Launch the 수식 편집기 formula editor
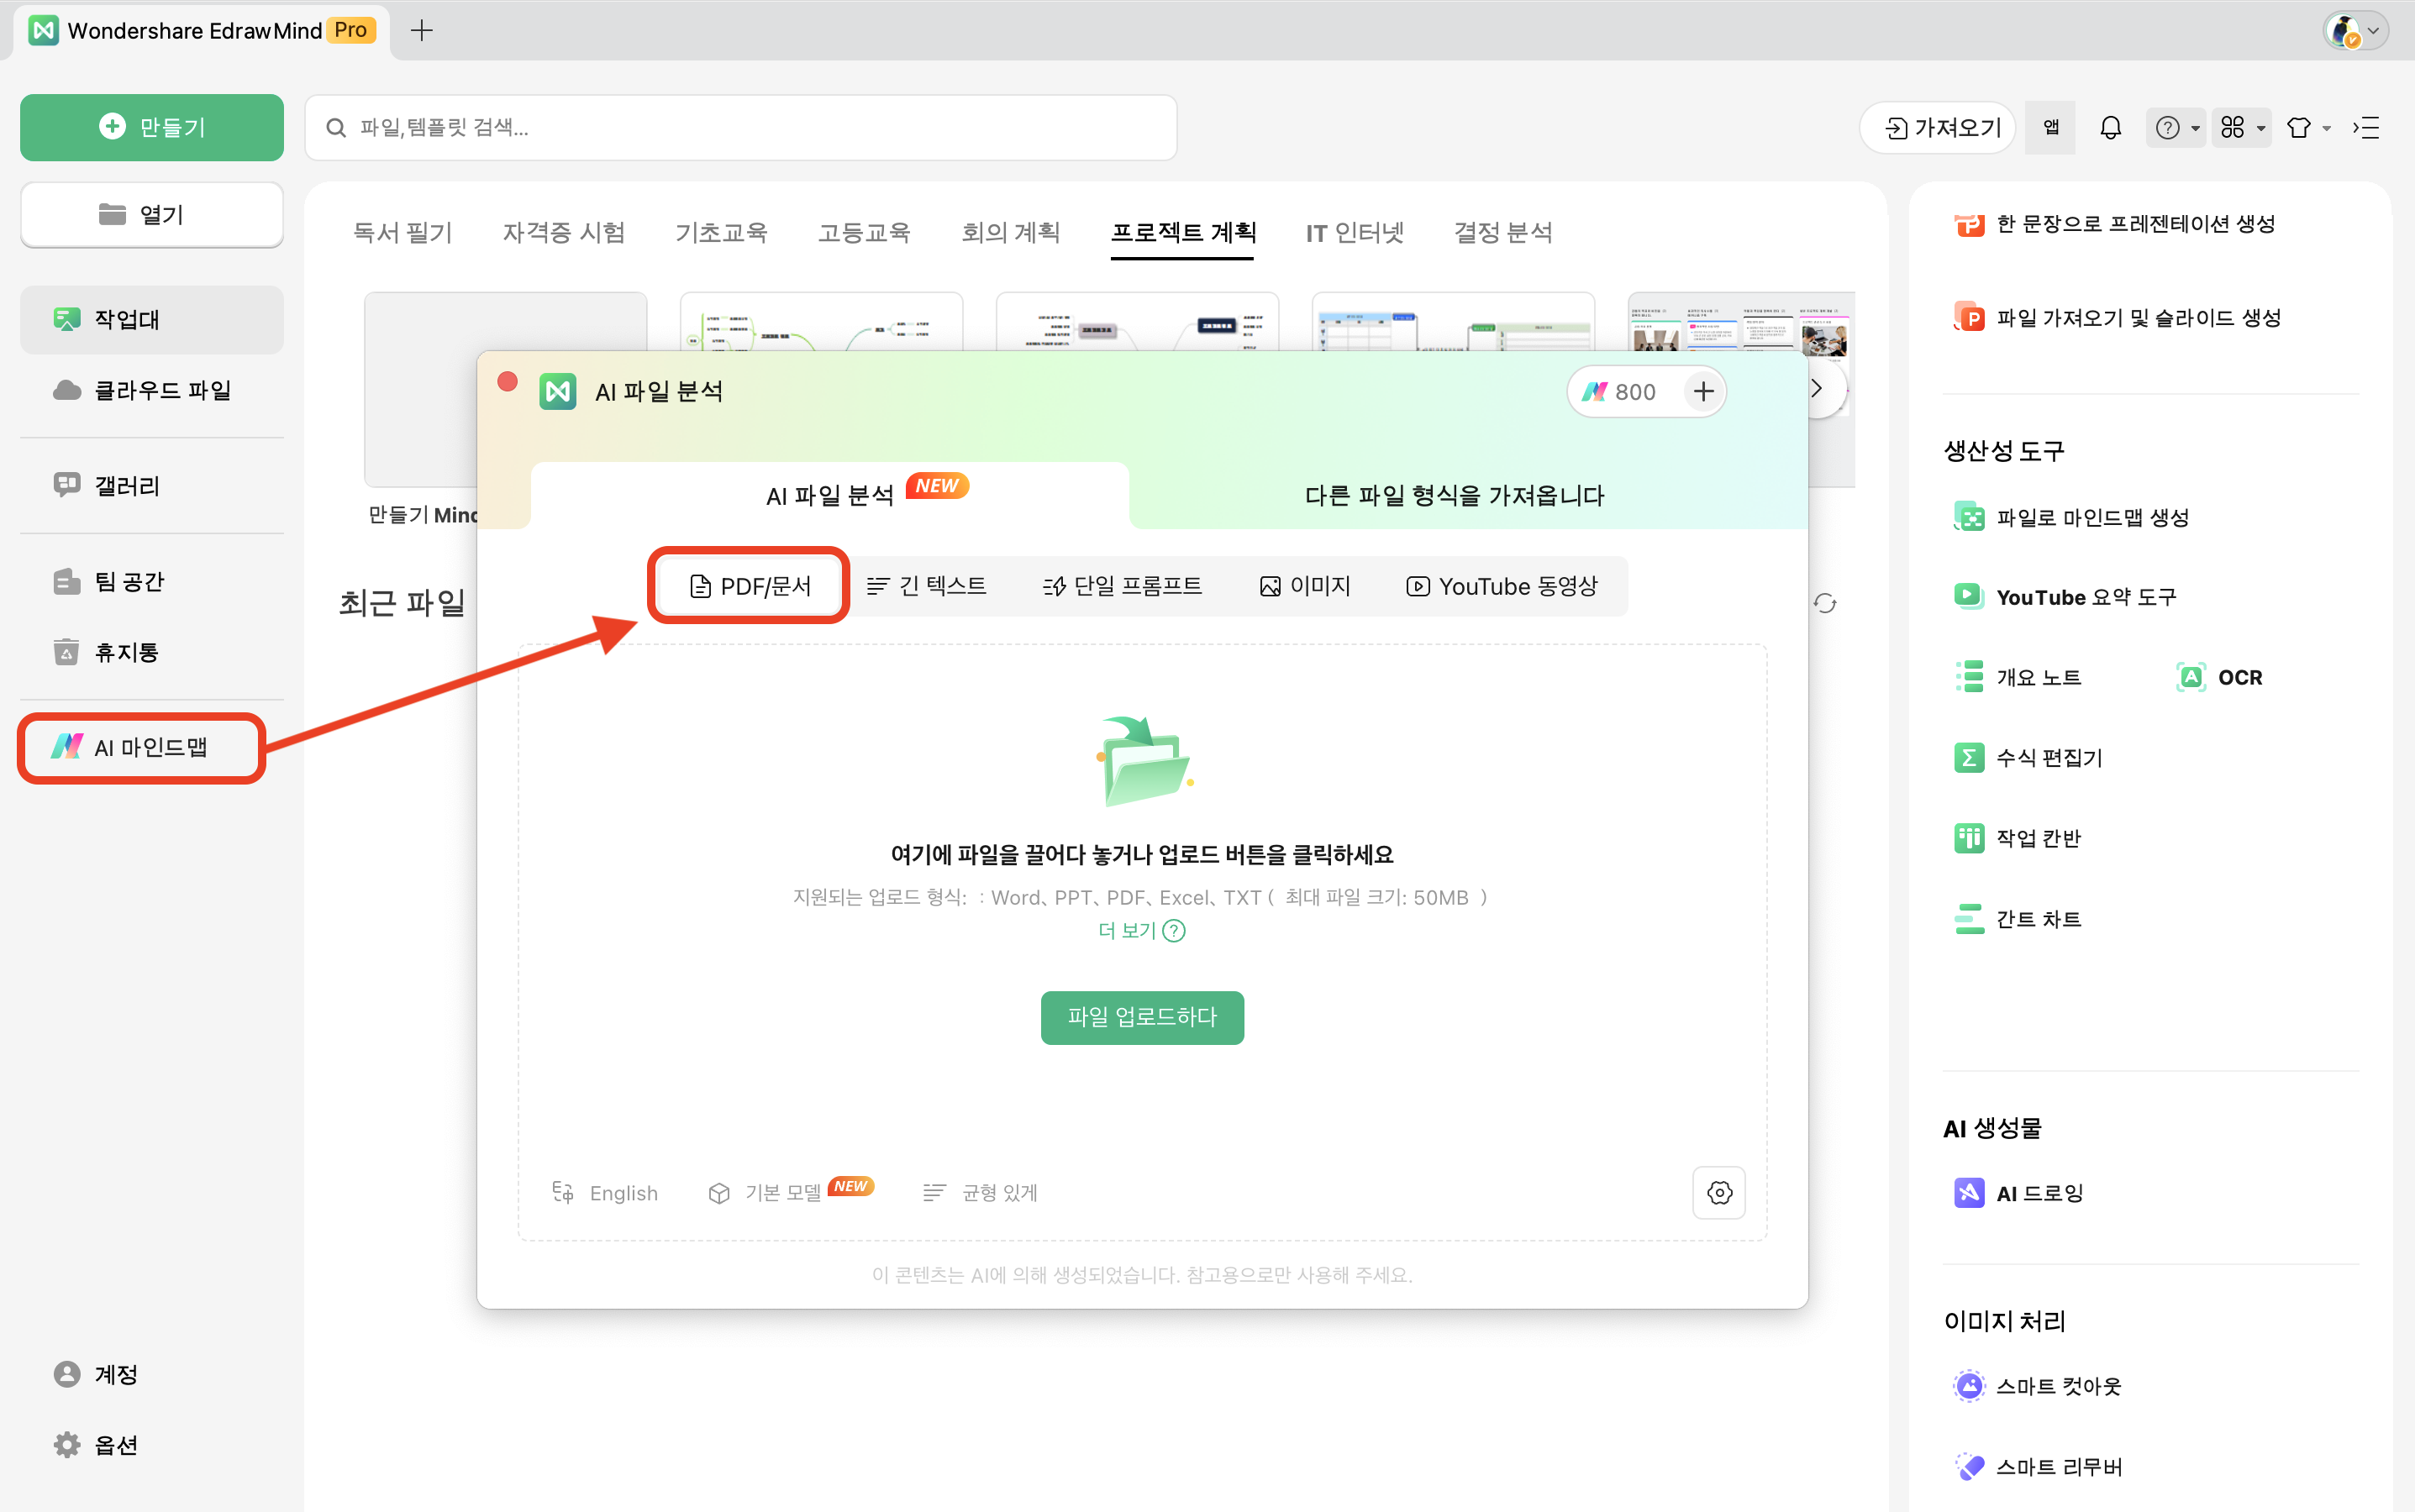 coord(2048,757)
